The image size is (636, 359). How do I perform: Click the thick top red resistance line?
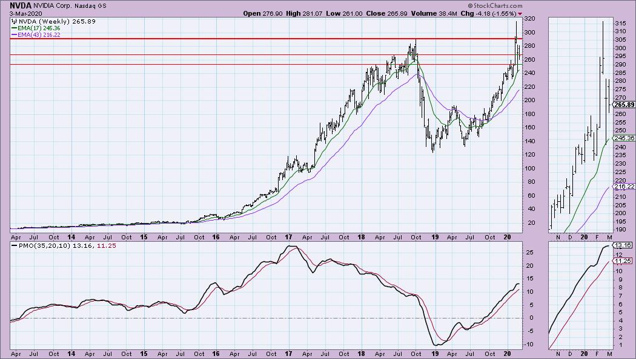[266, 39]
